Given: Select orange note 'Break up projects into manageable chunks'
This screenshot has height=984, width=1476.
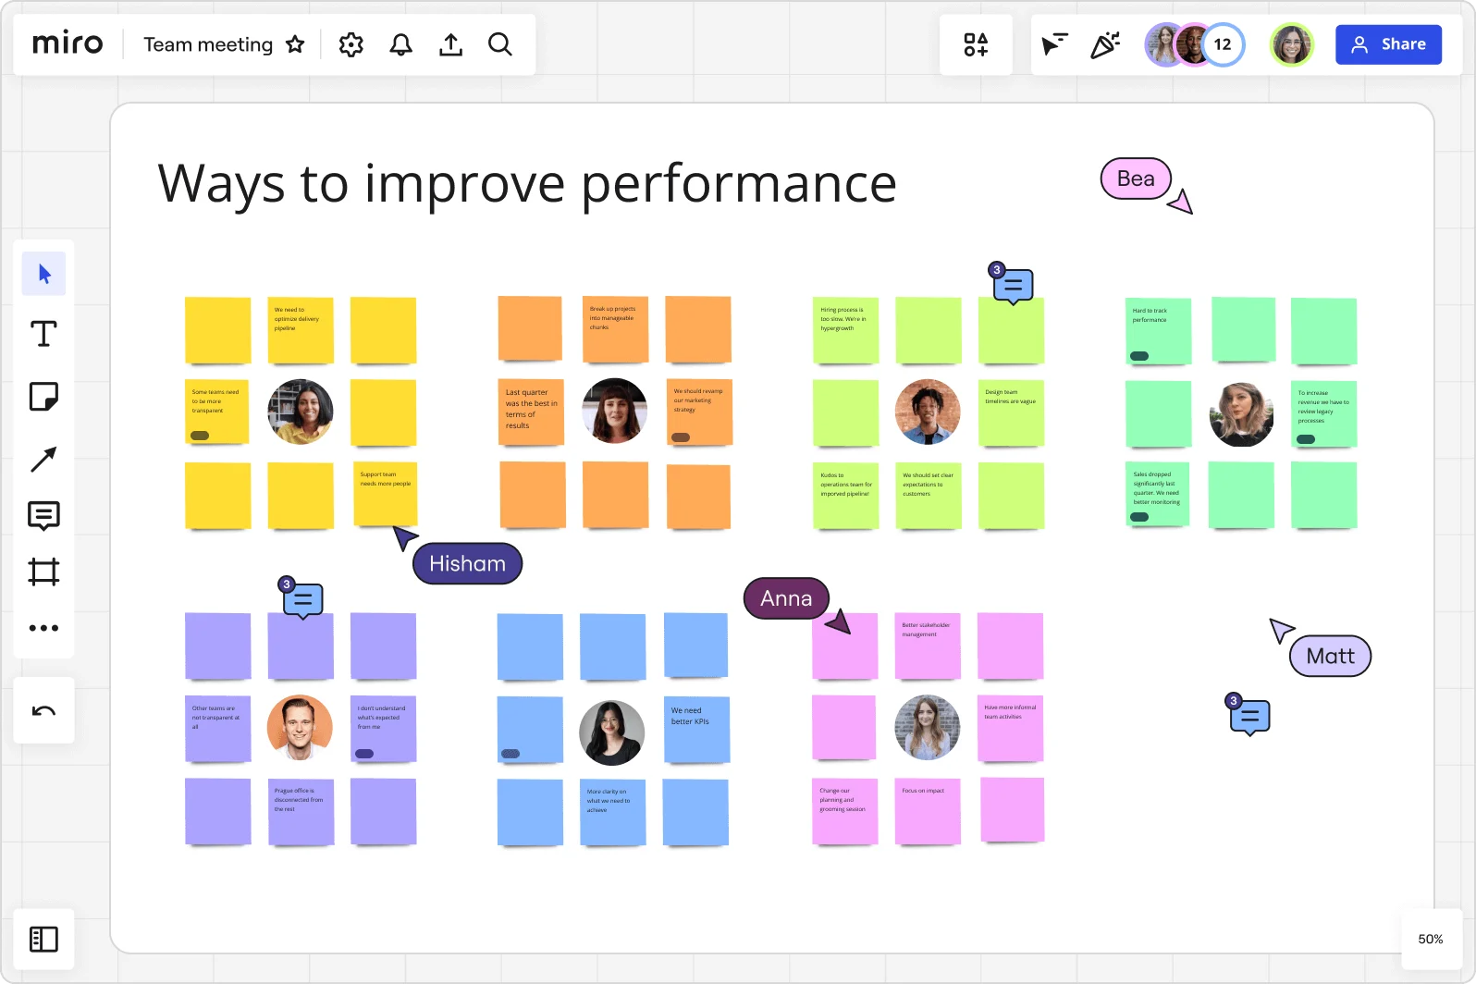Looking at the screenshot, I should click(x=615, y=329).
